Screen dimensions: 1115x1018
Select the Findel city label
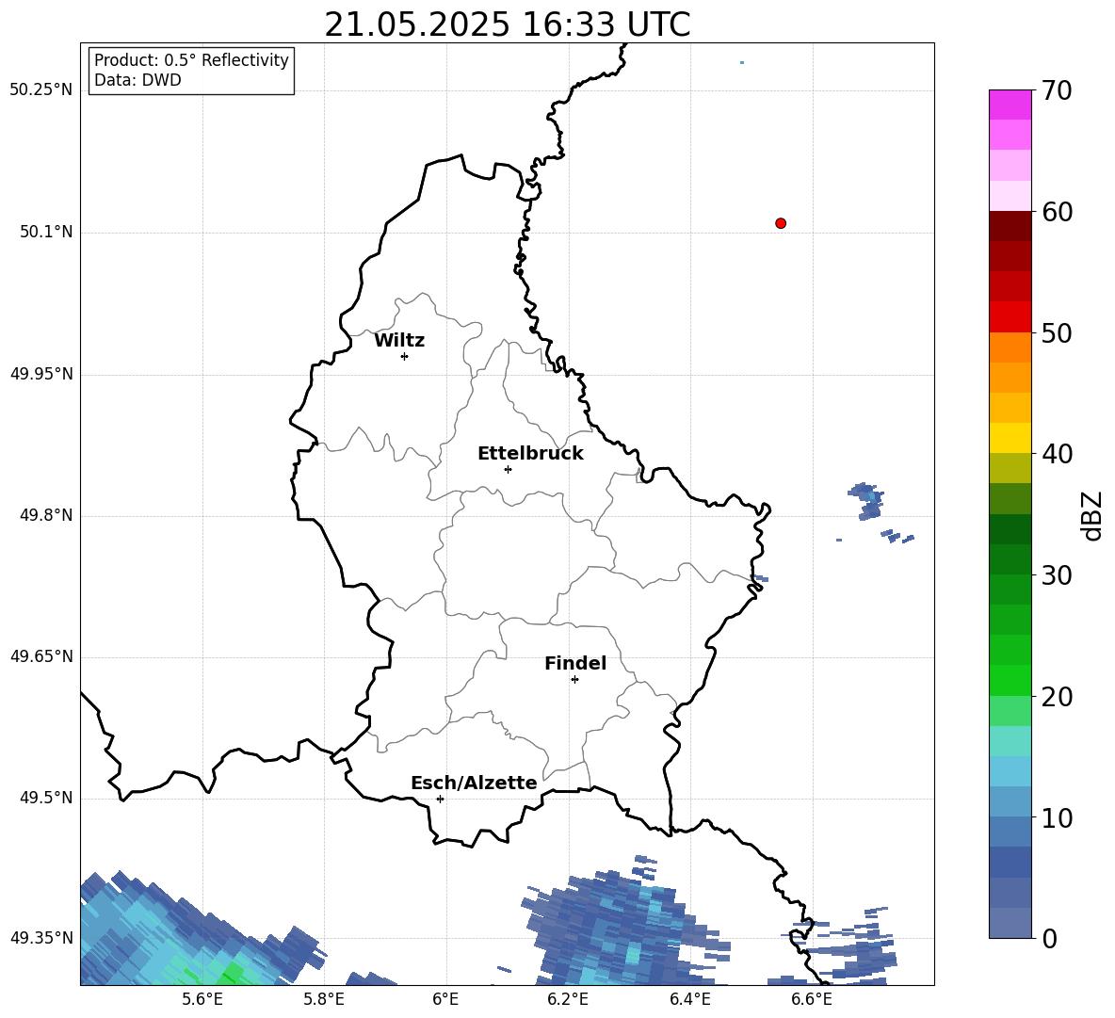(575, 663)
